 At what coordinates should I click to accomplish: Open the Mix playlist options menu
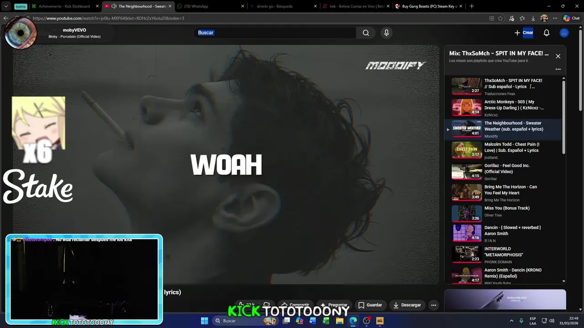[558, 69]
